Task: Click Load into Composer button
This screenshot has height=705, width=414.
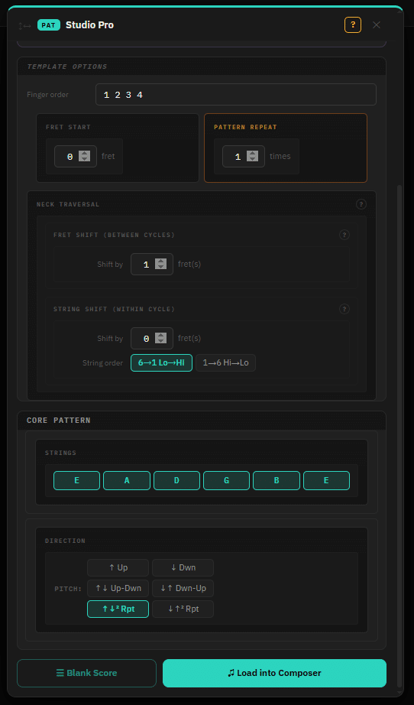Action: click(x=274, y=673)
